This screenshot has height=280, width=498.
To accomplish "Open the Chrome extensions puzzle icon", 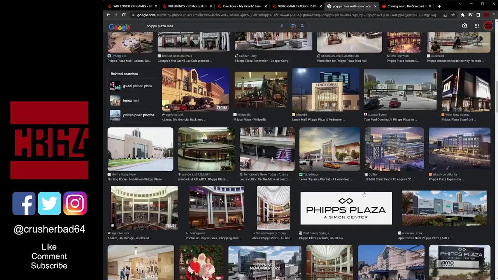I will (463, 15).
